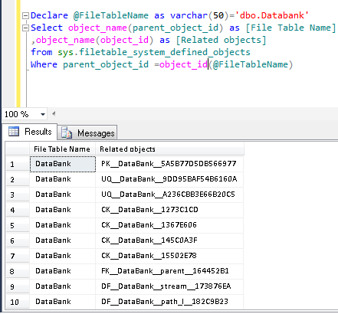Click the Where keyword in the query
Screen dimensions: 338x314
tap(44, 64)
